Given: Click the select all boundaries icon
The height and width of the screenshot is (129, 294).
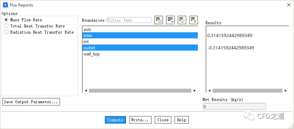Looking at the screenshot, I should (x=182, y=20).
